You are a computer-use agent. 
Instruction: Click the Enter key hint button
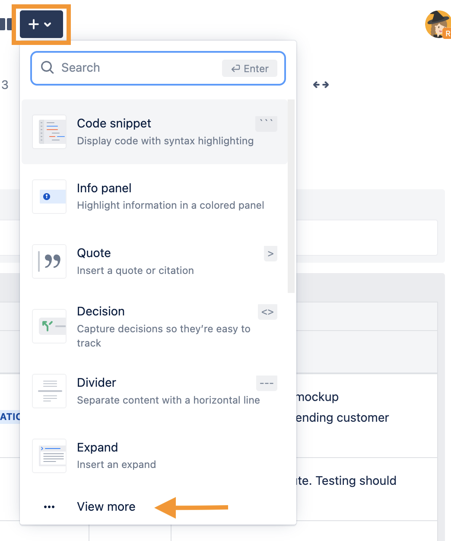pos(250,68)
